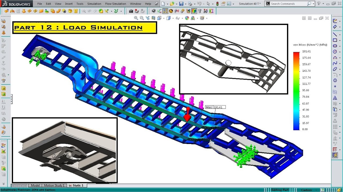Open the Save dropdown arrow
Screen dimensions: 343x192
185,4
